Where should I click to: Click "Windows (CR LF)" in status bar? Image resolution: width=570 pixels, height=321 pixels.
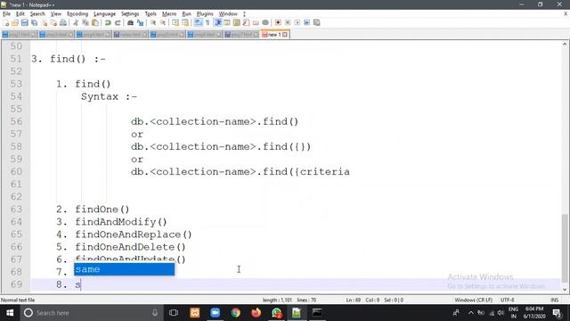point(473,300)
